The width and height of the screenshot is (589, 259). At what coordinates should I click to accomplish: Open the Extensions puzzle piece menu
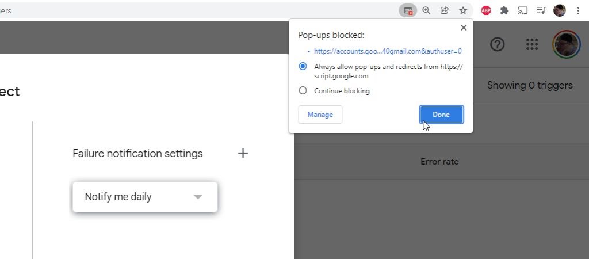504,10
